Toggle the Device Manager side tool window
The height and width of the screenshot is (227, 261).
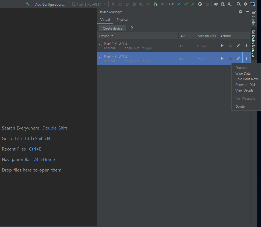pos(253,44)
